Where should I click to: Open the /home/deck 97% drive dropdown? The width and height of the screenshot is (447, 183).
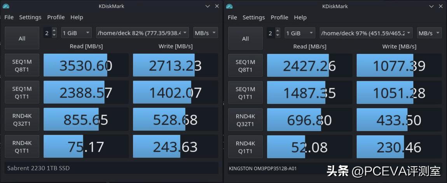point(367,33)
